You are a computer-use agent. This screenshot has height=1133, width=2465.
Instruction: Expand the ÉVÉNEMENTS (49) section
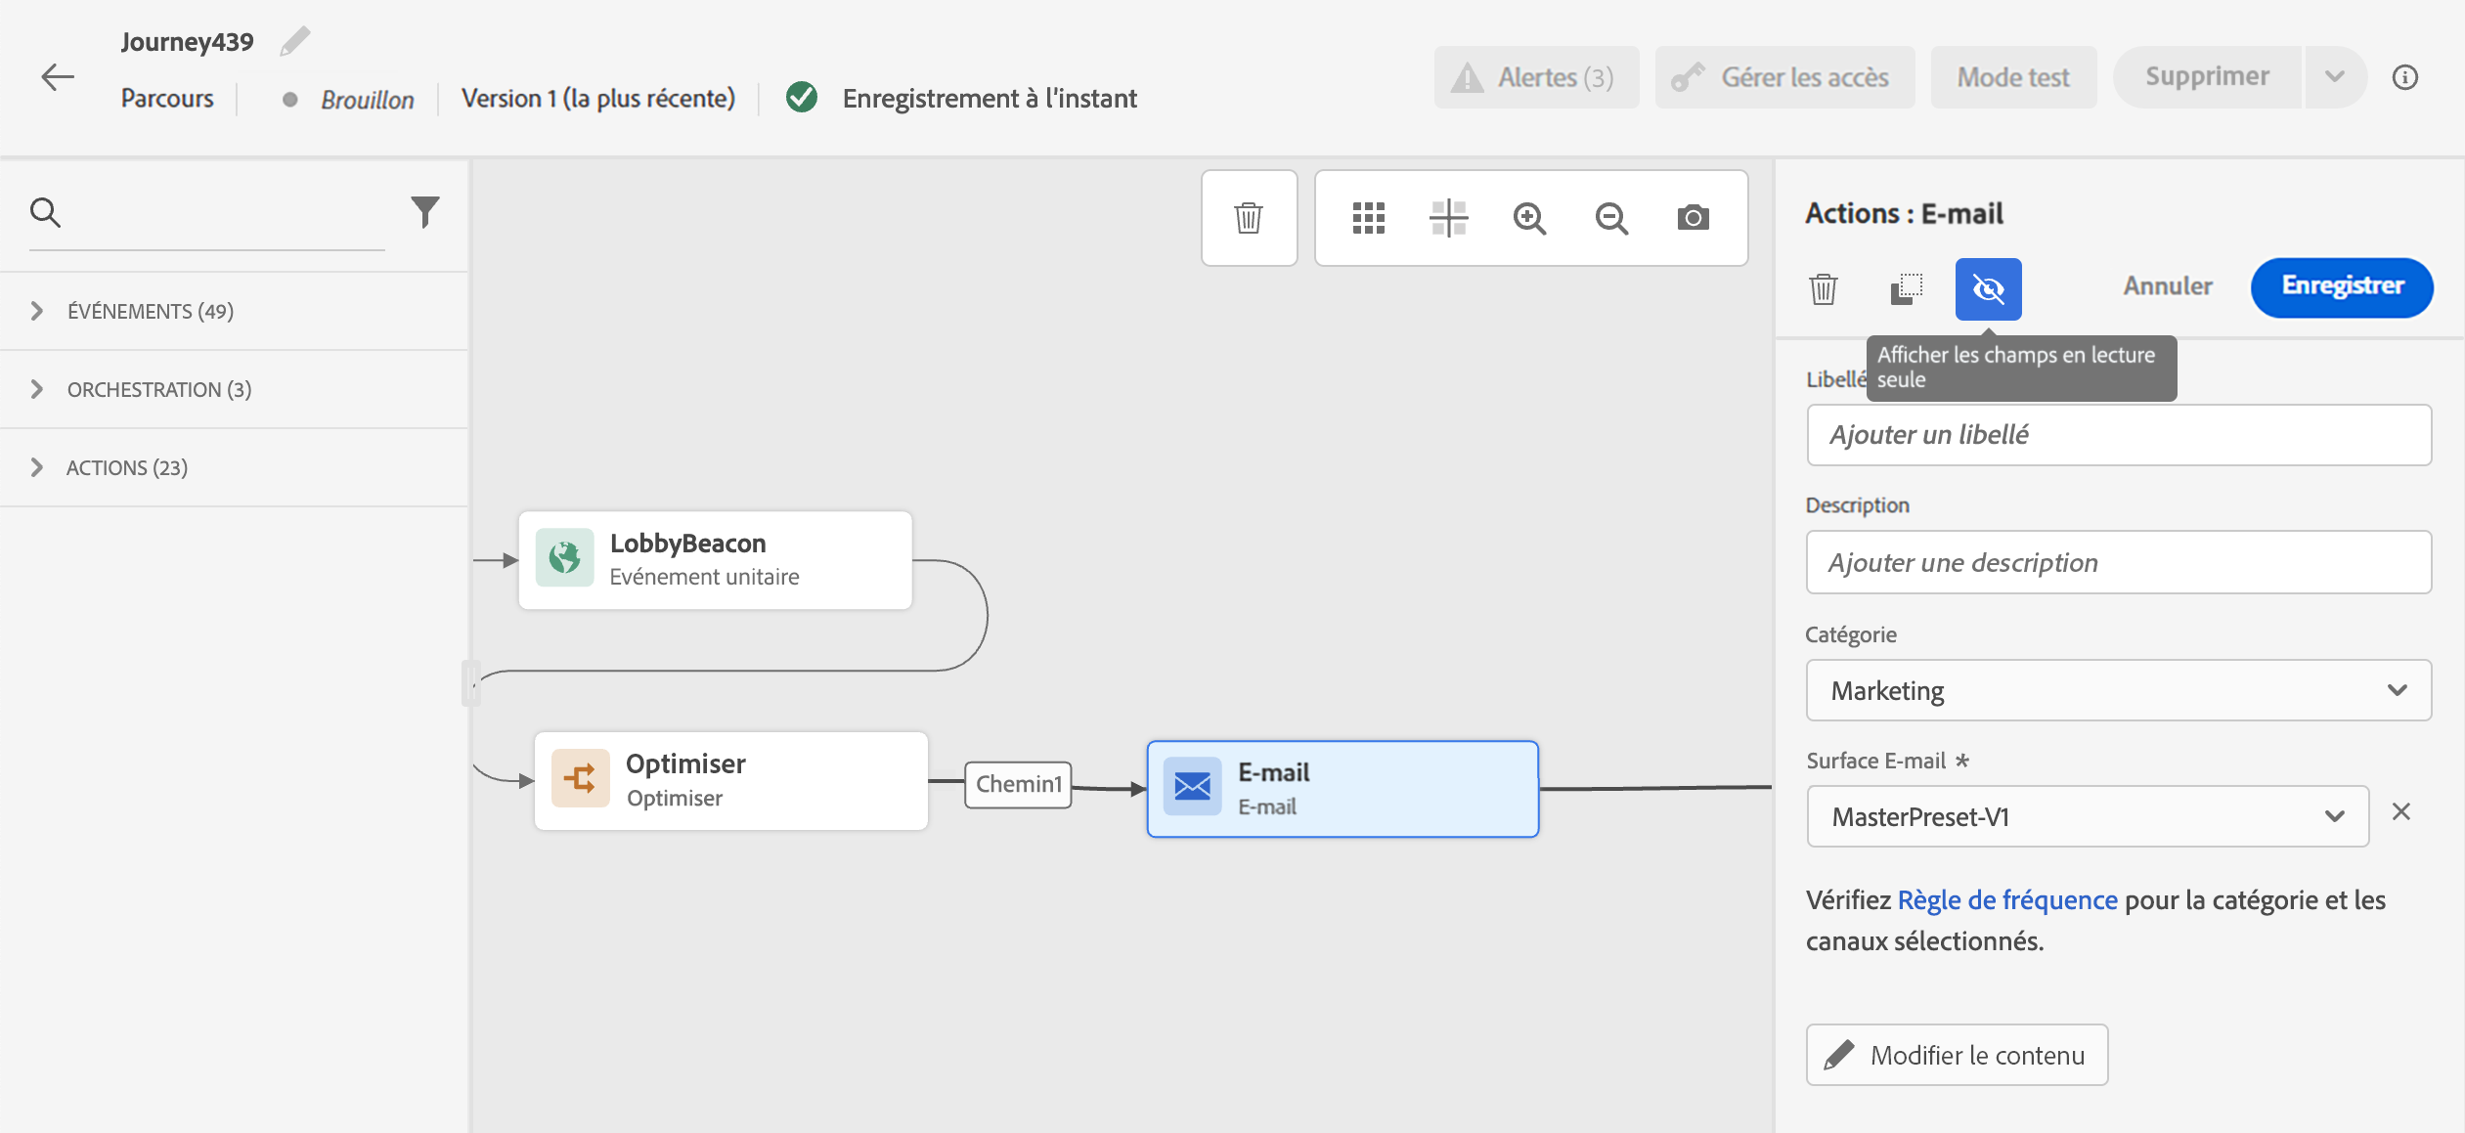coord(150,311)
